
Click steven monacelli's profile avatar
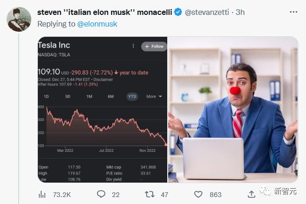(19, 20)
